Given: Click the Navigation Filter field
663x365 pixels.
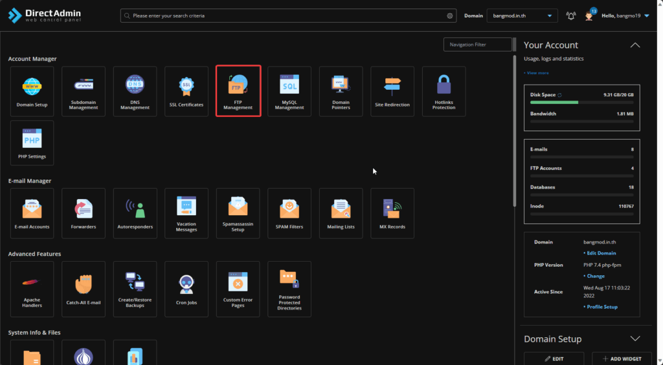Looking at the screenshot, I should tap(478, 45).
